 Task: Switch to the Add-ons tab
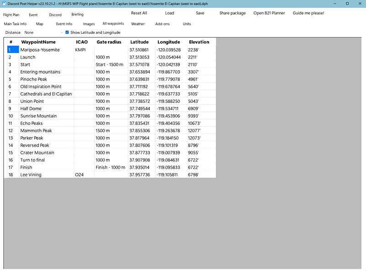tap(163, 23)
